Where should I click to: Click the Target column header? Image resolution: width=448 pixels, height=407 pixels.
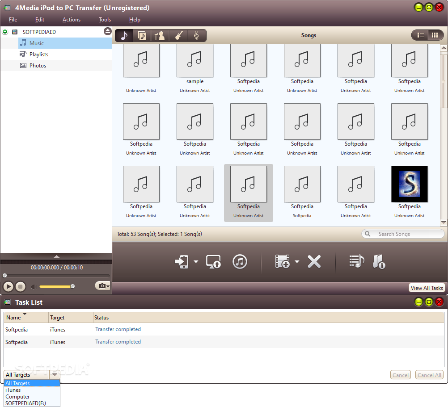tap(71, 317)
